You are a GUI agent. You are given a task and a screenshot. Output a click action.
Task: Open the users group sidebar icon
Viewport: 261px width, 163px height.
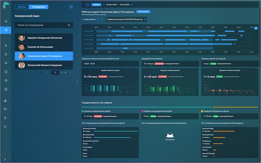[6, 46]
